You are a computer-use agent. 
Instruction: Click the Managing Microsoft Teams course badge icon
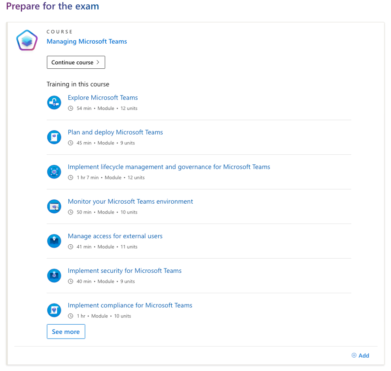click(x=27, y=40)
